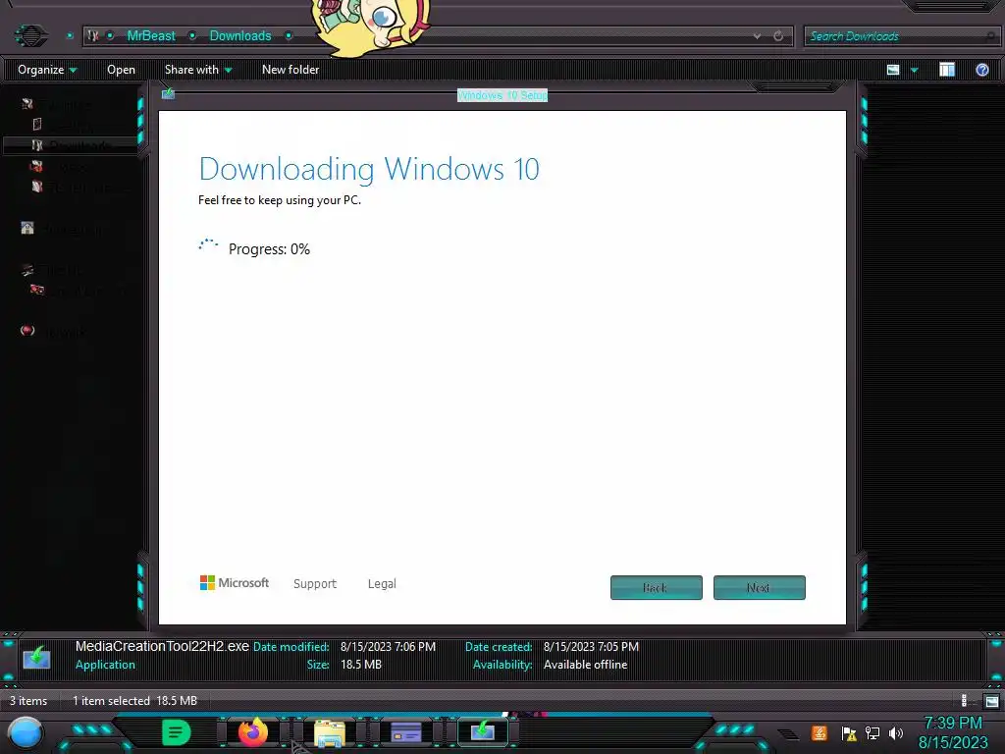Toggle the preview pane icon
Image resolution: width=1005 pixels, height=754 pixels.
click(947, 70)
